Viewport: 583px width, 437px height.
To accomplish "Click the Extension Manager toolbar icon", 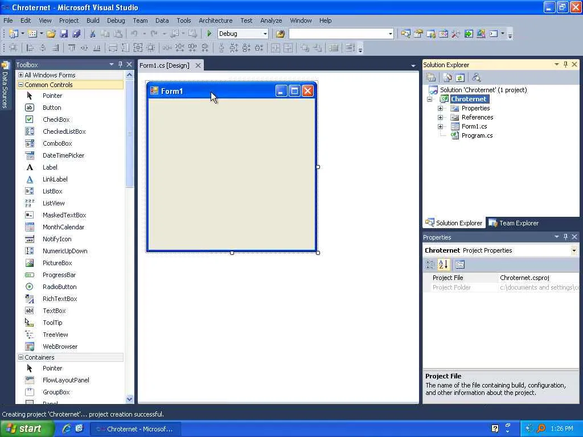I will (x=481, y=34).
